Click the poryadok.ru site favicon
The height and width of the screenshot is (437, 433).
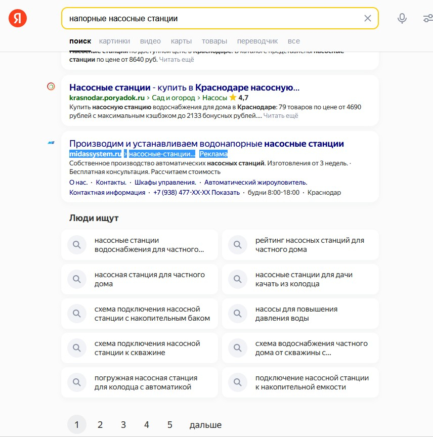51,86
